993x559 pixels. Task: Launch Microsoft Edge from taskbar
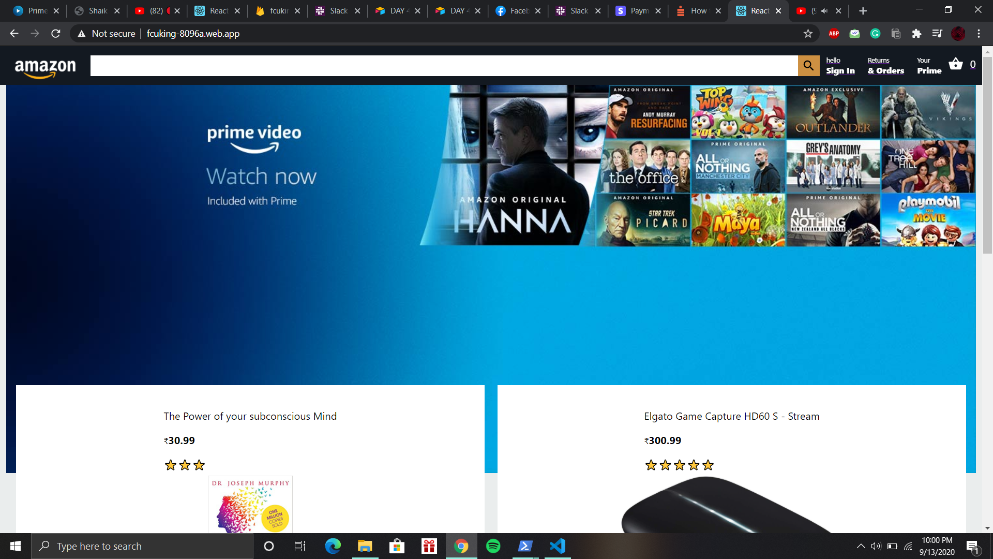333,546
